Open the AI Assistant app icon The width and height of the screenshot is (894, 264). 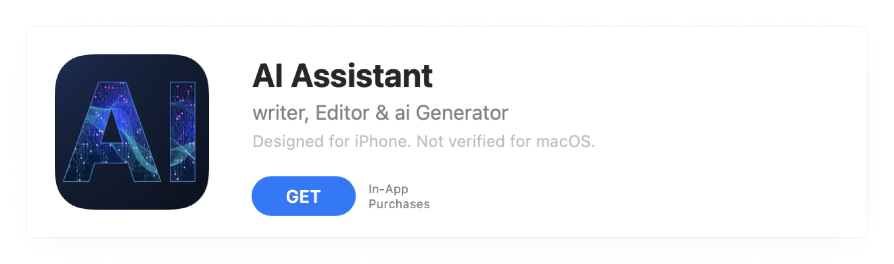pos(132,131)
